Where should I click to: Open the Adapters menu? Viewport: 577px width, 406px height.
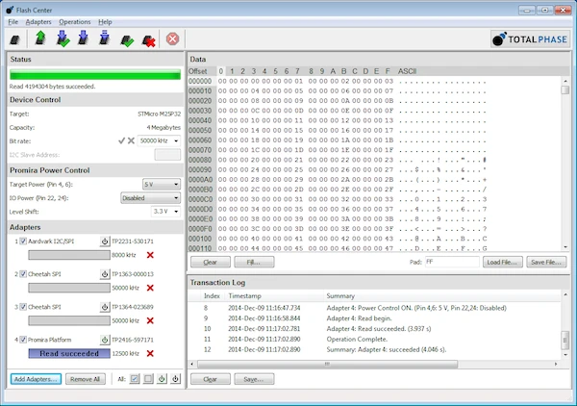point(38,22)
